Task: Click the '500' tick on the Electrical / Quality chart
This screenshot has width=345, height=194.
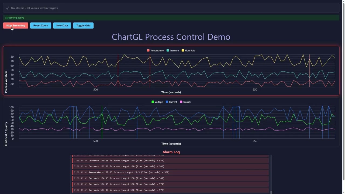Action: point(95,141)
